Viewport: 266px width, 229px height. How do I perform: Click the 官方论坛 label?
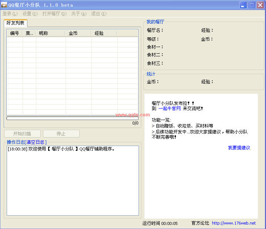coord(200,223)
